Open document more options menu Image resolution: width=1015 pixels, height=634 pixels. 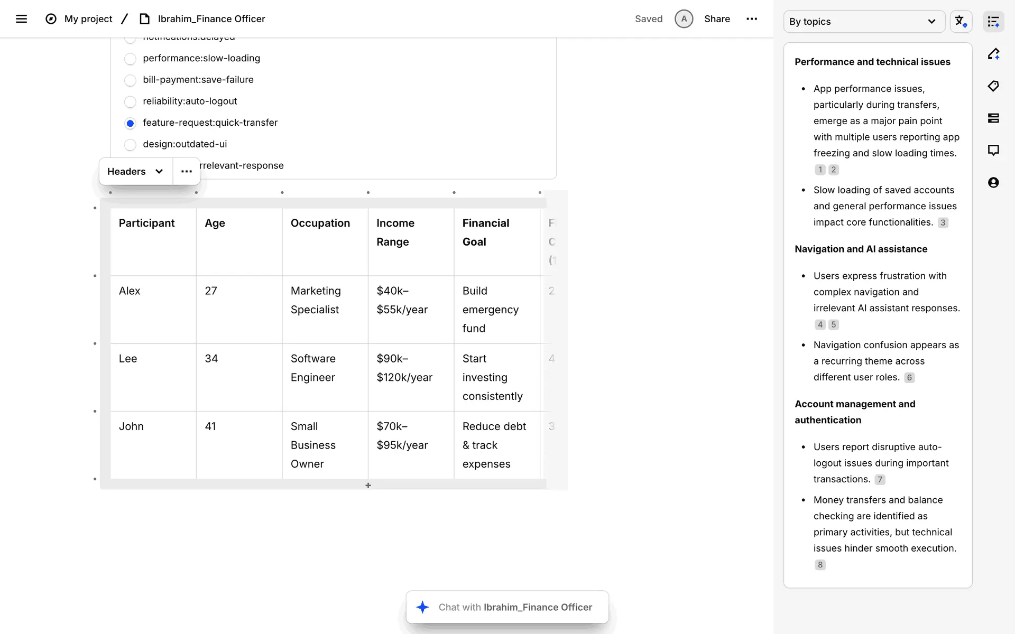(x=751, y=19)
